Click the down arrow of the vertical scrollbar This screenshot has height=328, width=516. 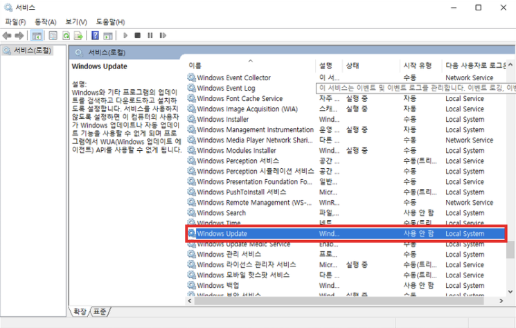(x=510, y=291)
